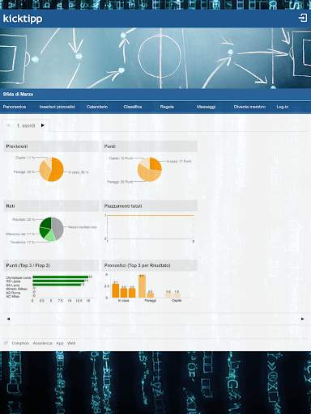Click the Pareggi axis label in Pronostici

(x=151, y=300)
